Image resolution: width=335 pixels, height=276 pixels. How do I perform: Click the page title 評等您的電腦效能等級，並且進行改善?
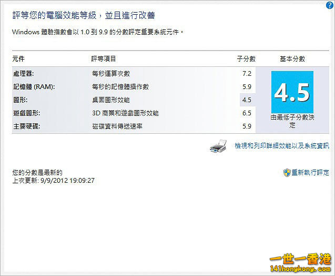coord(84,15)
